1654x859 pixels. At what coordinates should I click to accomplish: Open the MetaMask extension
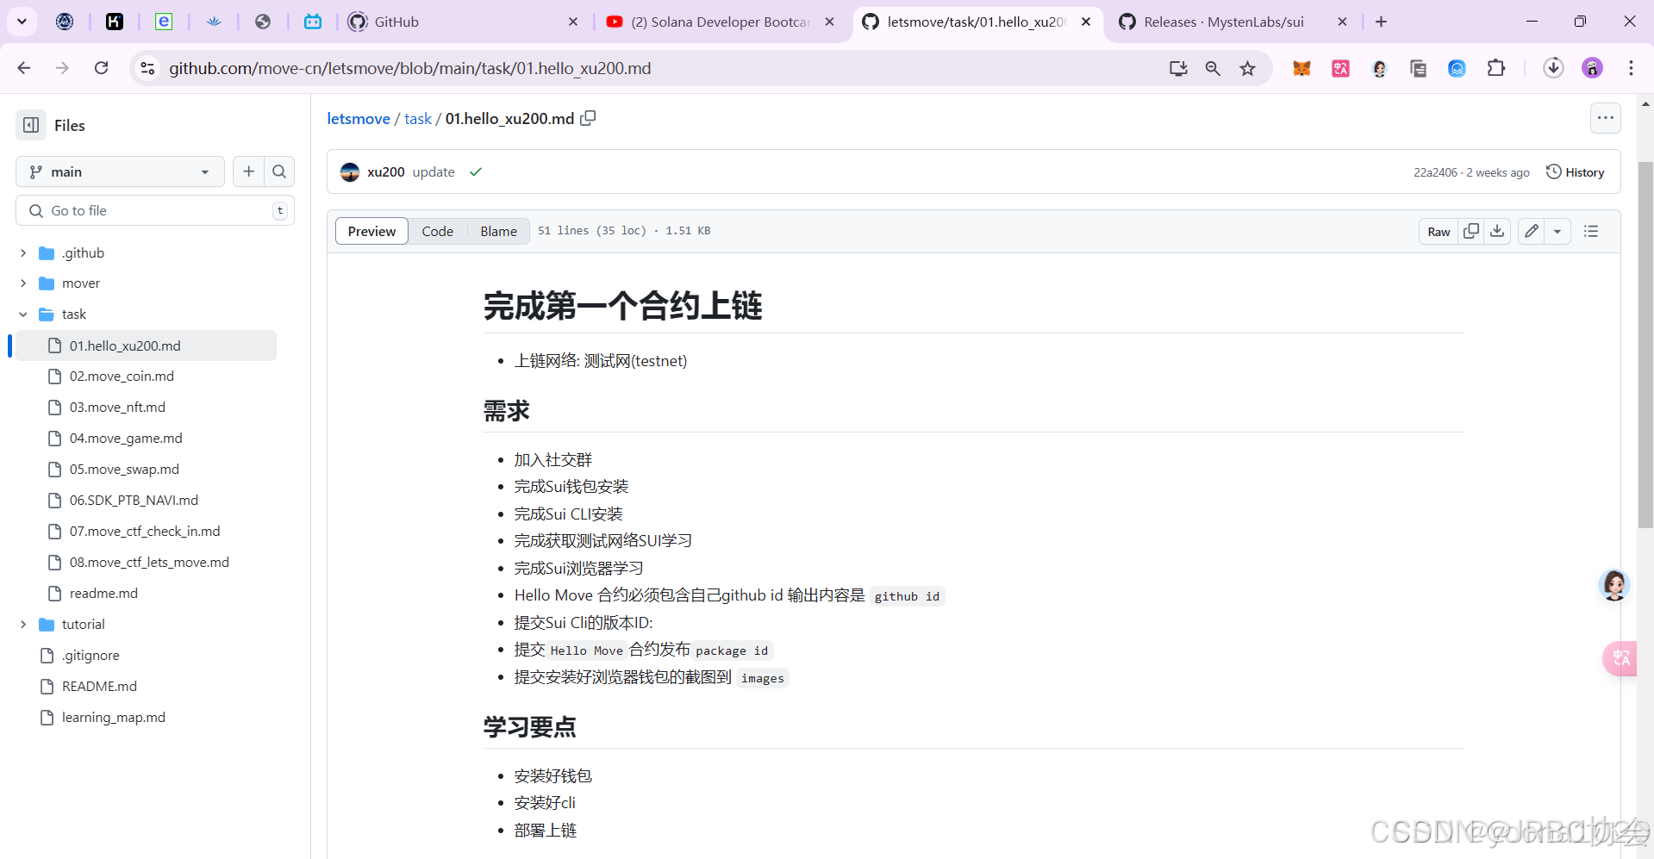point(1301,68)
